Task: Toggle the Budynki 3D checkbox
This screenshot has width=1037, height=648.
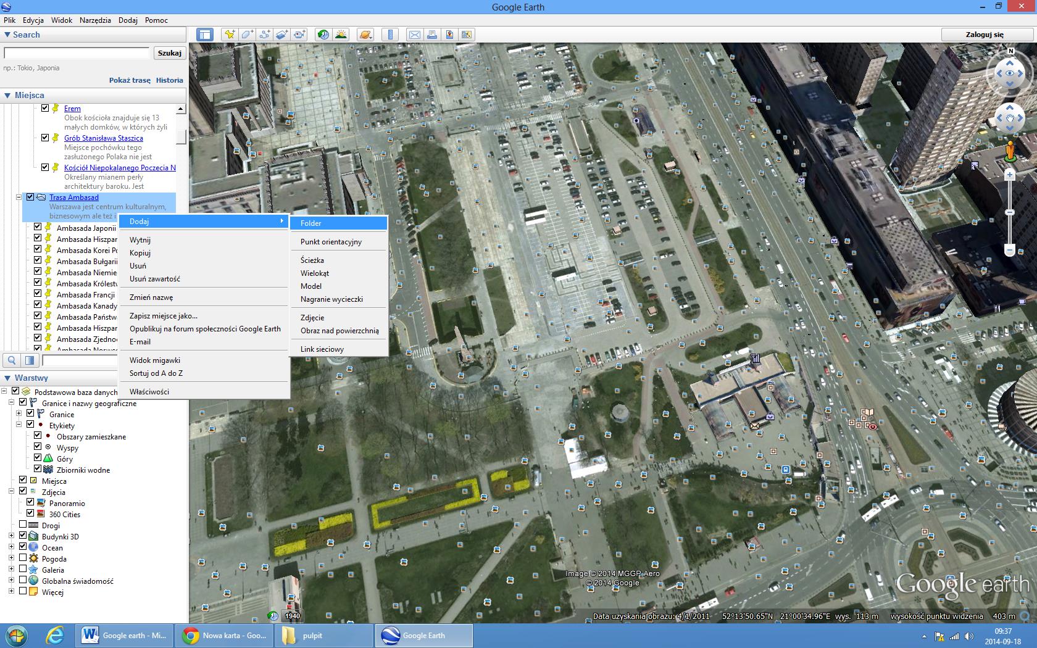Action: (23, 536)
